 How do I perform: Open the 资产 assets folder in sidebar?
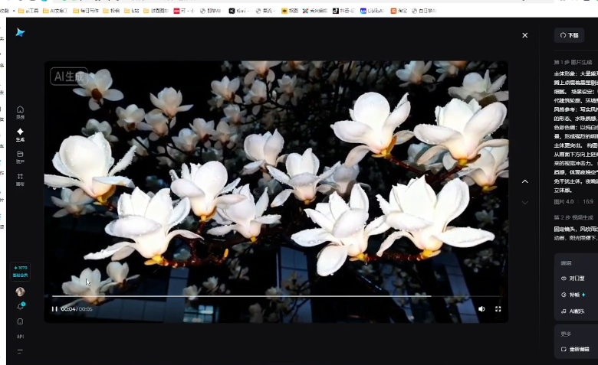coord(21,157)
